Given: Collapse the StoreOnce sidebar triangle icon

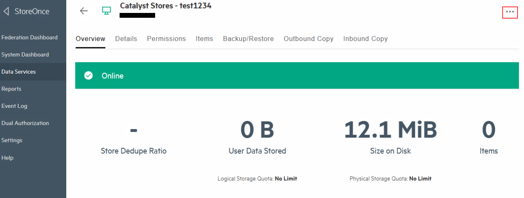Looking at the screenshot, I should [6, 11].
